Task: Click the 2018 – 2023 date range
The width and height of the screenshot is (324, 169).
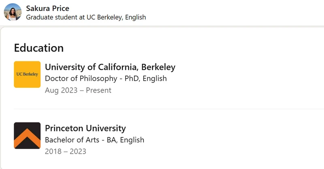Action: 66,152
